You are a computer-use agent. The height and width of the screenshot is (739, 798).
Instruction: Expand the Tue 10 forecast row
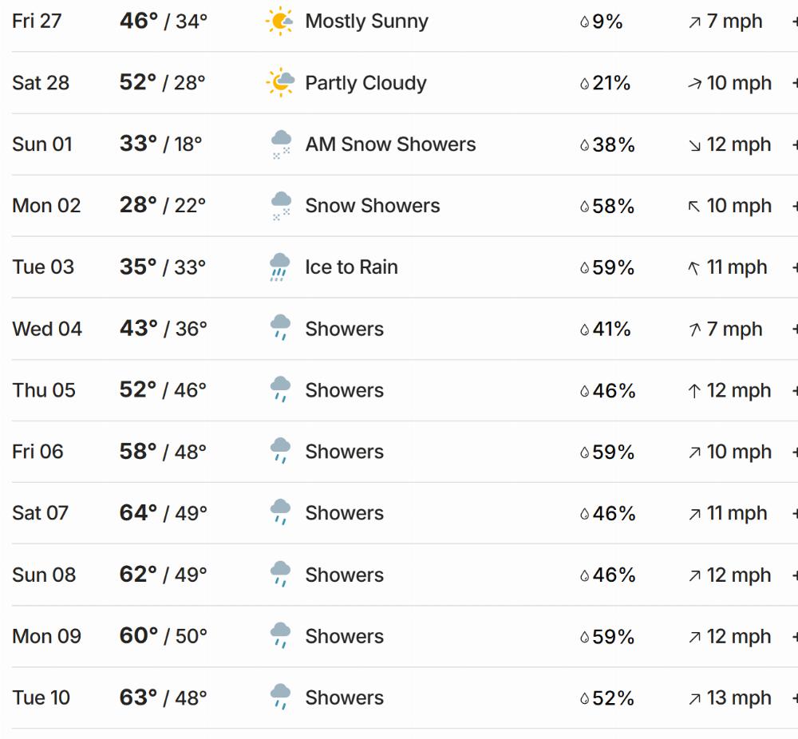coord(794,698)
